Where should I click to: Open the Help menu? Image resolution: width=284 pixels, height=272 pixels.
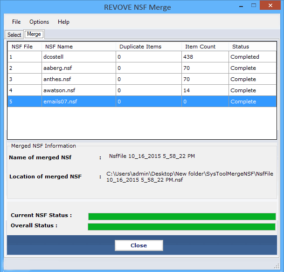(x=63, y=22)
